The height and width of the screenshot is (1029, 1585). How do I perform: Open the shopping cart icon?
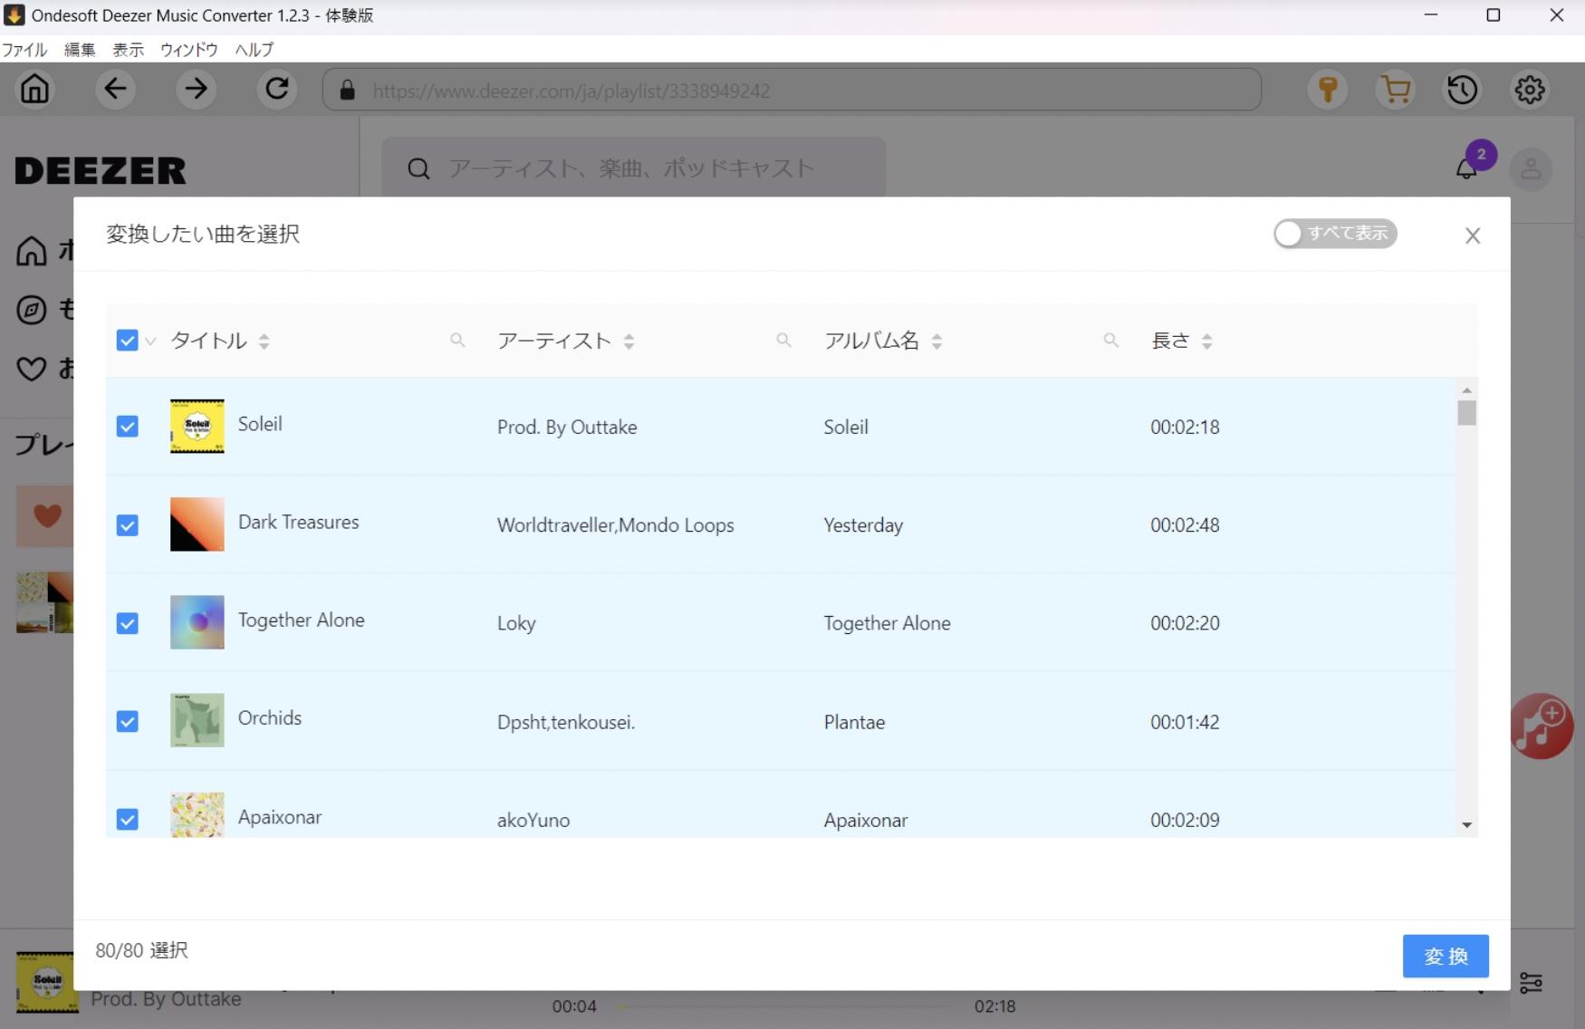(1396, 90)
